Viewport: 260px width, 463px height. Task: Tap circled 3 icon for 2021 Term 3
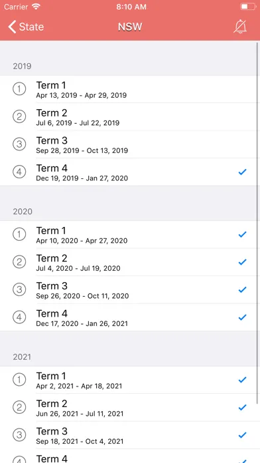coord(19,435)
